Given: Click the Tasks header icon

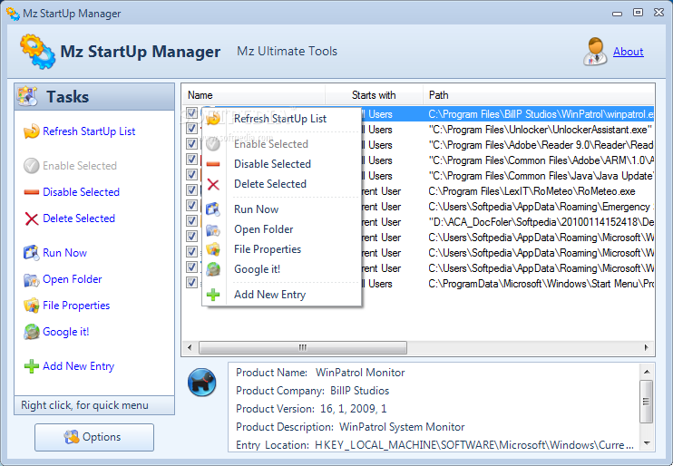Looking at the screenshot, I should pyautogui.click(x=27, y=96).
